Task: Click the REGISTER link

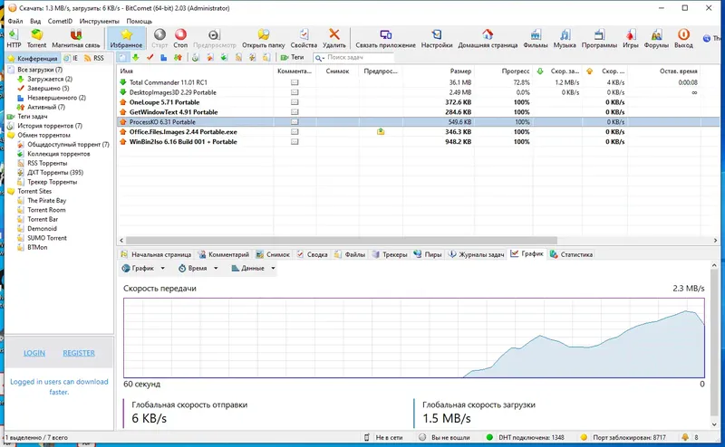Action: coord(79,353)
